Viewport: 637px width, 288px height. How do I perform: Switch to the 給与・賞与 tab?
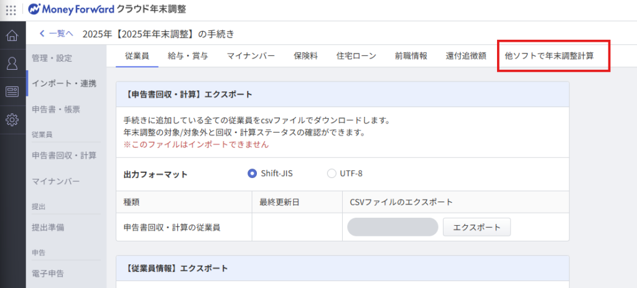(x=188, y=56)
